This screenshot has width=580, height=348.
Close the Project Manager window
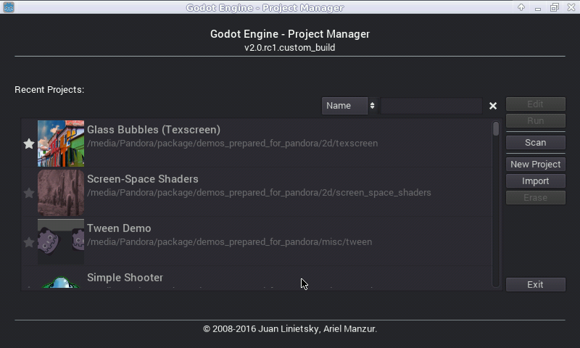(x=571, y=7)
